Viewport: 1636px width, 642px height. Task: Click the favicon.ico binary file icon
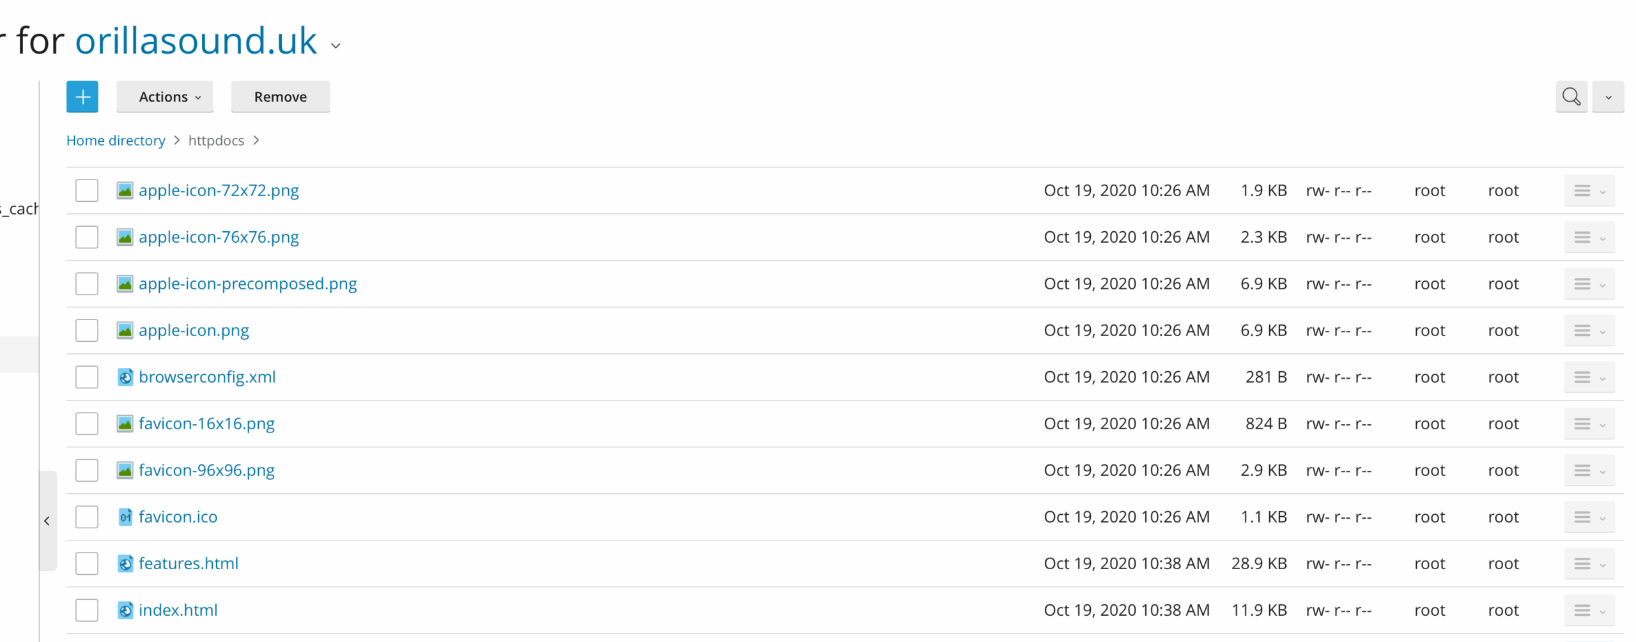click(125, 517)
